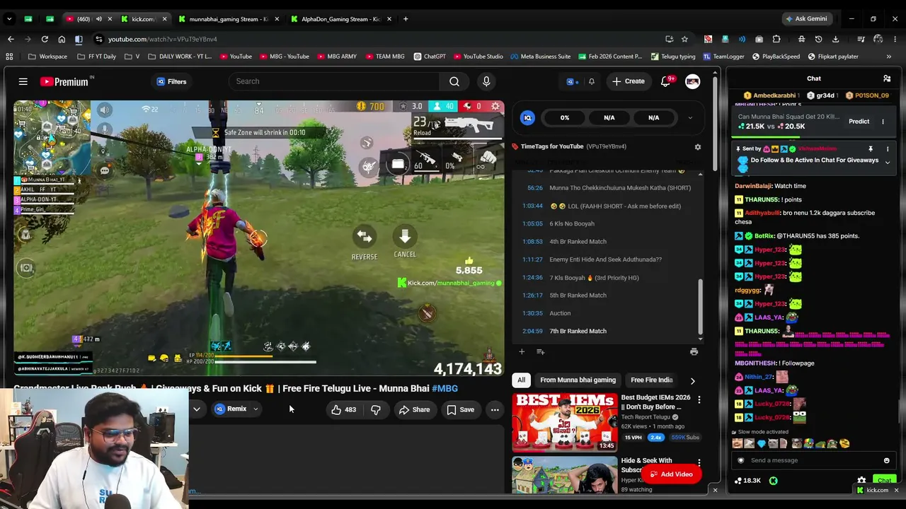Switch to the AlphaDon_Gaming Stream tab
906x509 pixels.
[341, 19]
